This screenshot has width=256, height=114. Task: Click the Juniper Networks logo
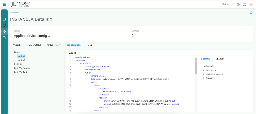pyautogui.click(x=21, y=5)
